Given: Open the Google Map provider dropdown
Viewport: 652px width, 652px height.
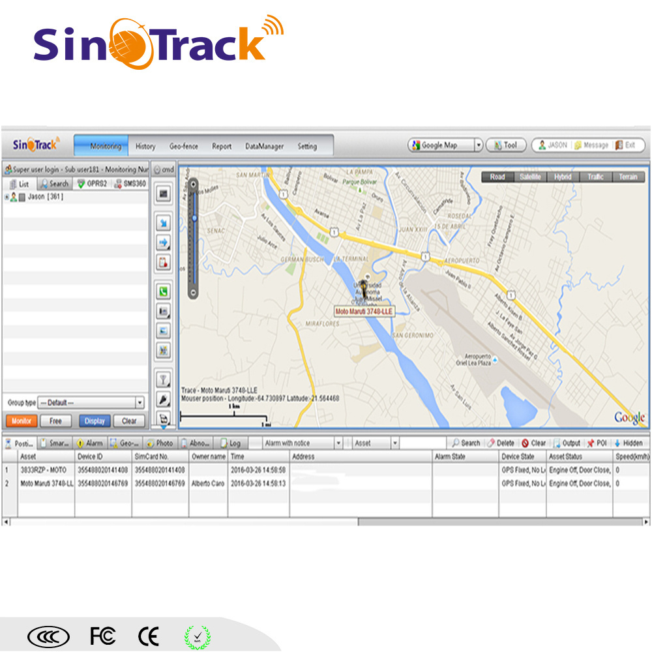Looking at the screenshot, I should (x=478, y=145).
